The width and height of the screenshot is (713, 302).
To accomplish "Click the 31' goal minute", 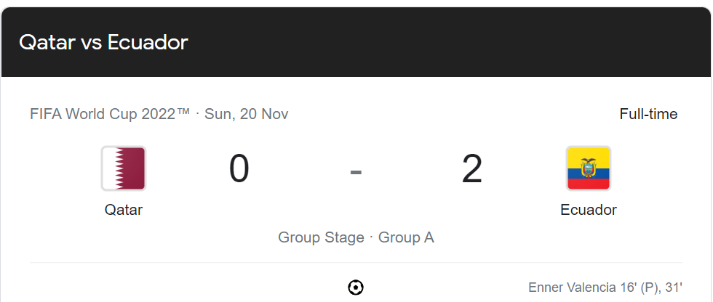I will click(x=674, y=287).
